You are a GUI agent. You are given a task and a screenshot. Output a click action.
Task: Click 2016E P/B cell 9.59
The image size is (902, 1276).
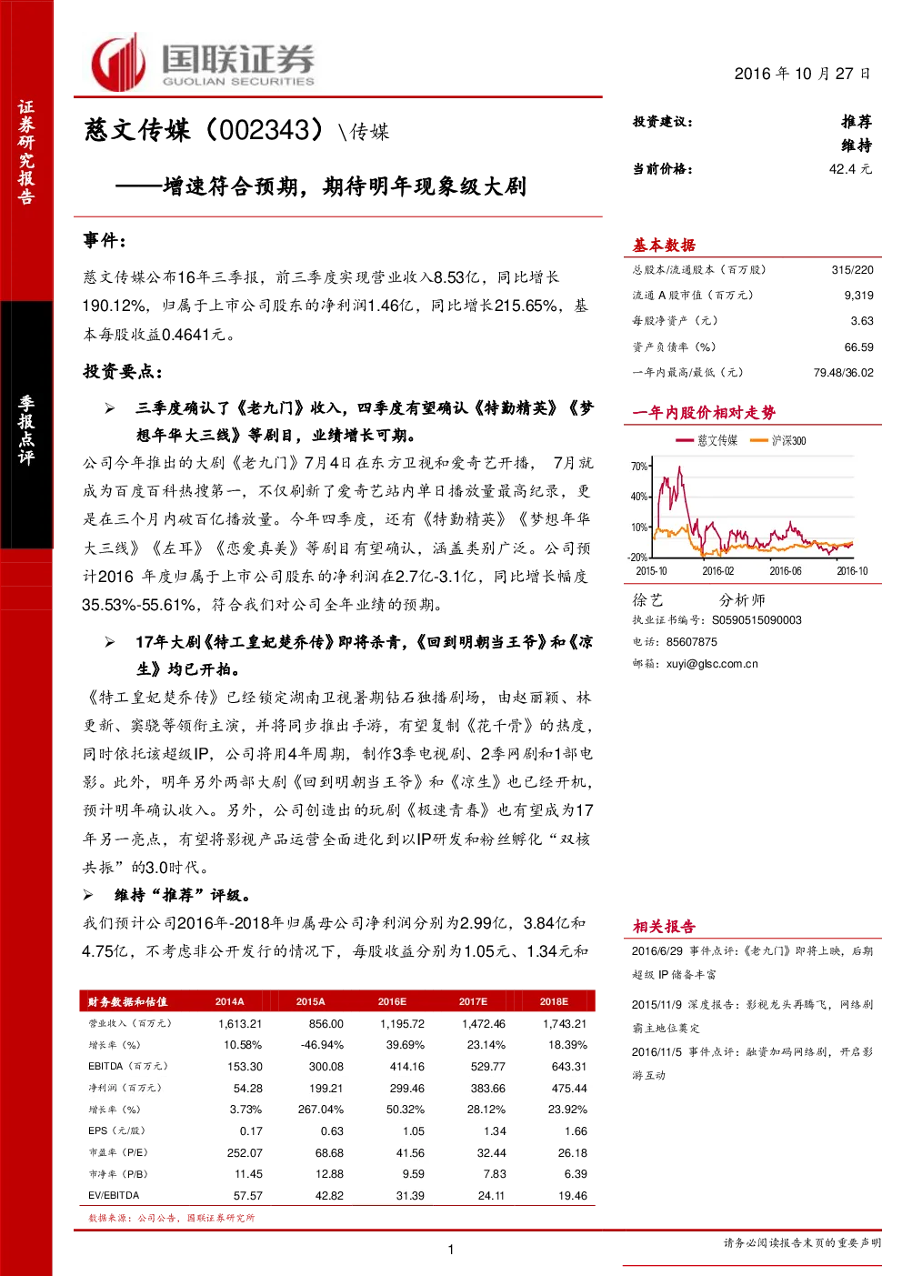point(414,1174)
